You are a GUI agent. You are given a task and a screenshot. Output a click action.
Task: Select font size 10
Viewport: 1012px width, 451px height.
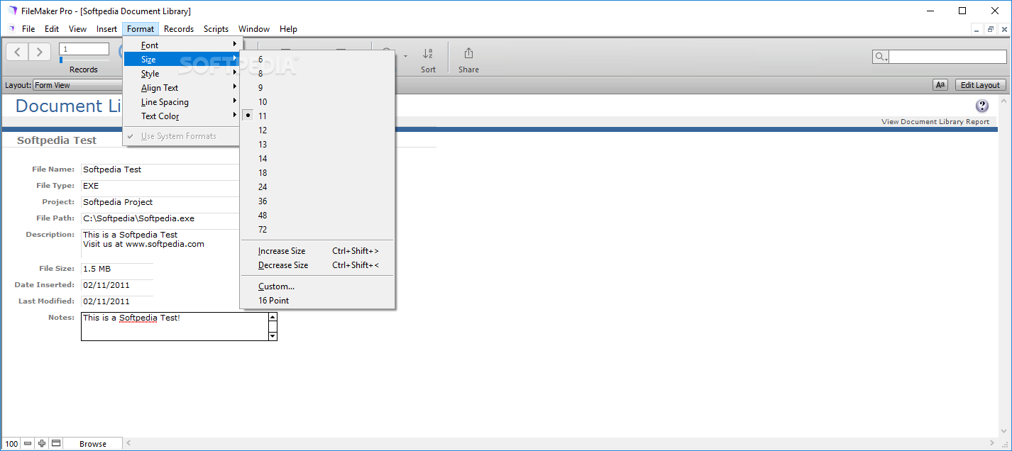[317, 102]
